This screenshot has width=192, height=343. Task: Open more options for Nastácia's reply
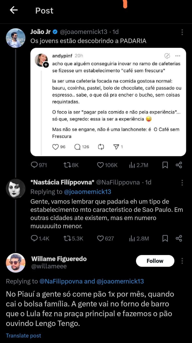(182, 182)
